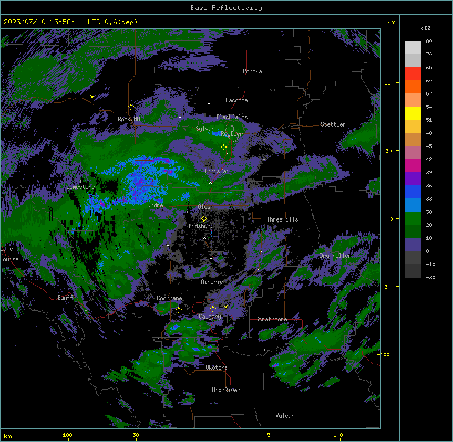The width and height of the screenshot is (453, 442).
Task: Click the HighRiver label
Action: point(226,390)
